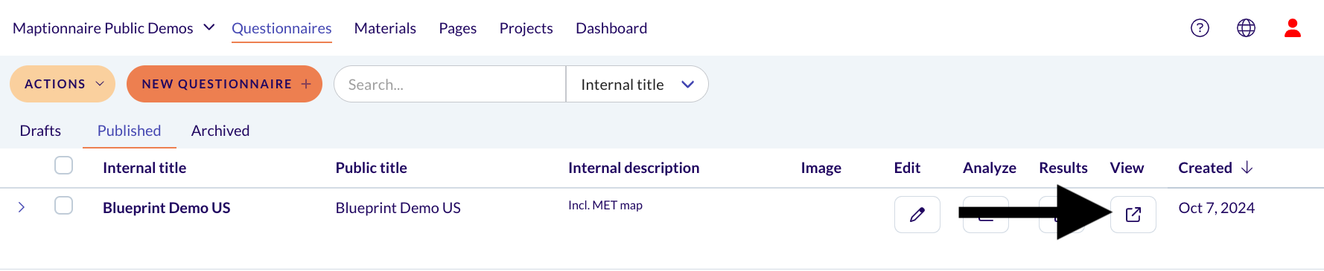Open the help question mark icon
The image size is (1324, 271).
(x=1200, y=28)
